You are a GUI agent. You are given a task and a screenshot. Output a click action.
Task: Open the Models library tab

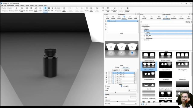point(188,17)
